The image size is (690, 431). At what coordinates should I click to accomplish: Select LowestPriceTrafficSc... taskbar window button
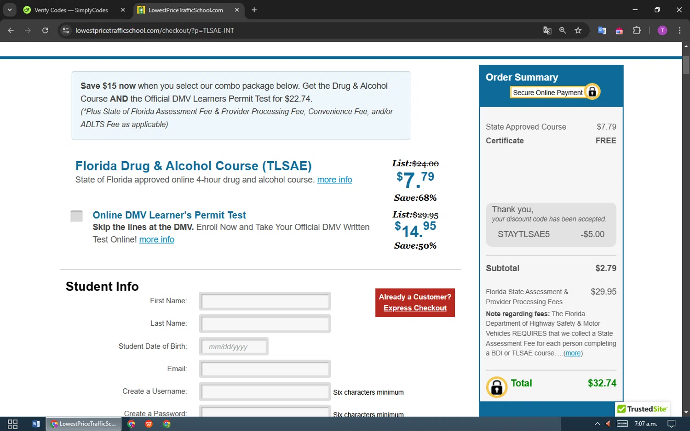(84, 424)
